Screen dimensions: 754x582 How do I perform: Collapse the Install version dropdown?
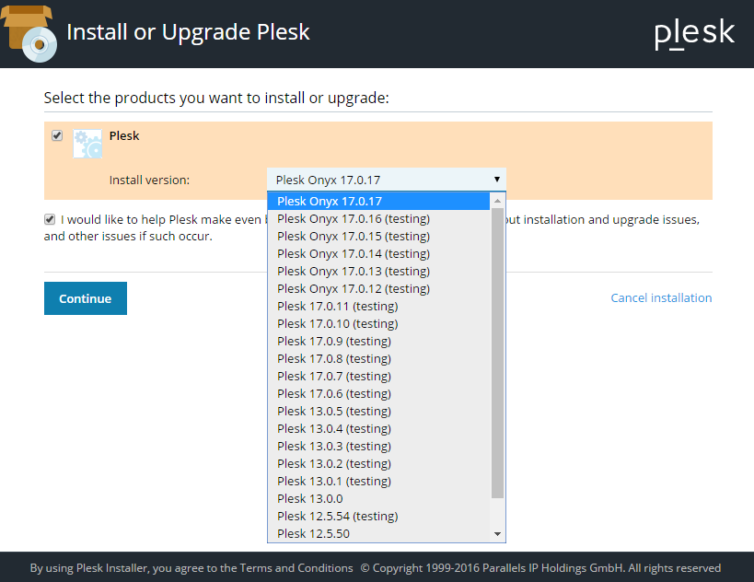pos(386,180)
